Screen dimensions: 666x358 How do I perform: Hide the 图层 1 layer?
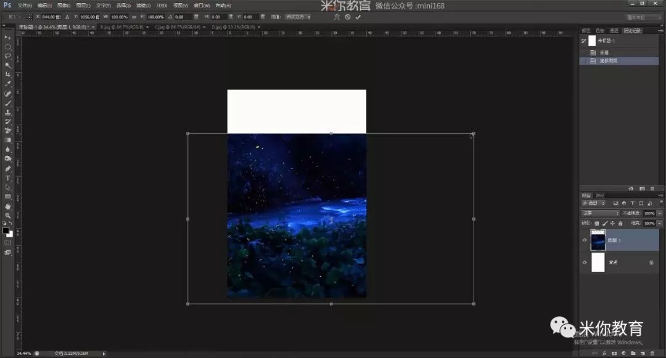click(585, 240)
